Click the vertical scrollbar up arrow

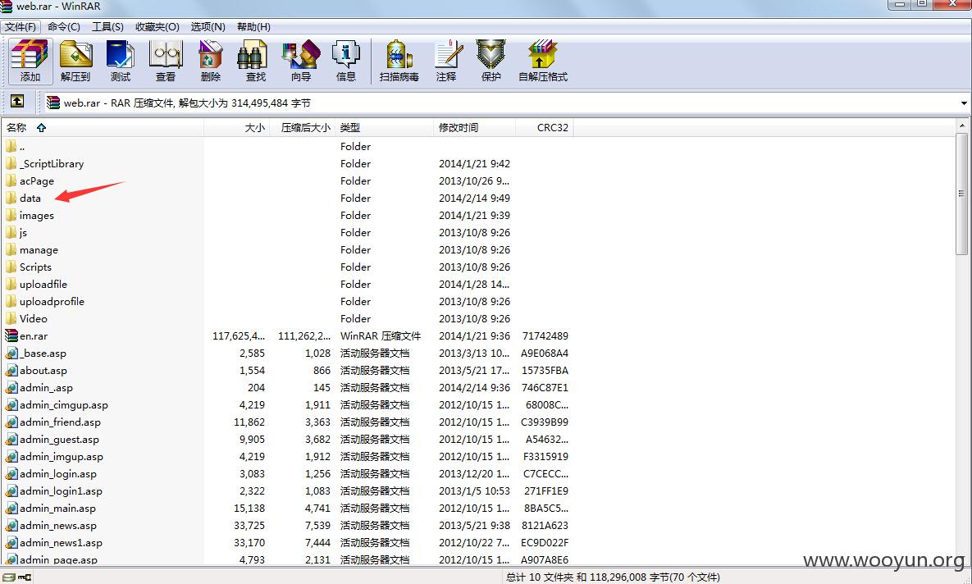pos(962,125)
